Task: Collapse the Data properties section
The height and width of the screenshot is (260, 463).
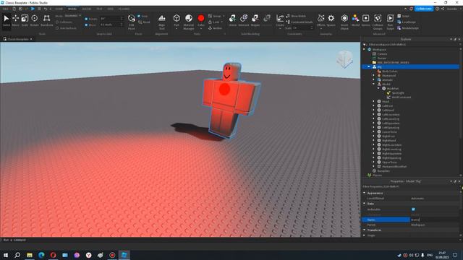Action: pyautogui.click(x=364, y=204)
